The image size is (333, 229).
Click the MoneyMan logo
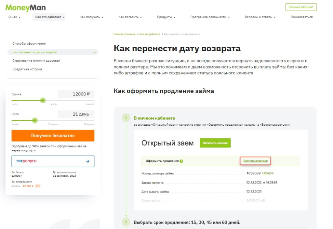(x=25, y=7)
